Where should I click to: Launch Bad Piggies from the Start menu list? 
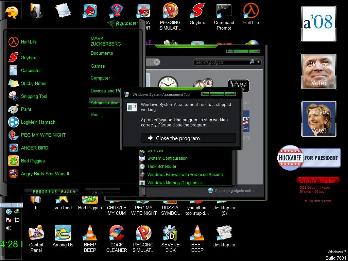[27, 161]
